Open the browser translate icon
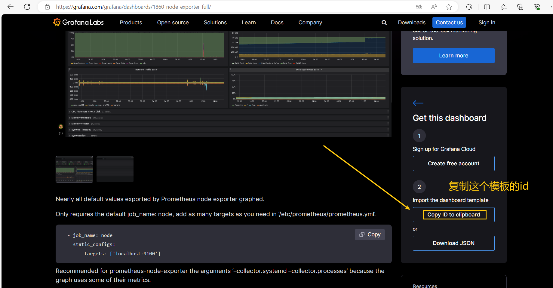553x288 pixels. click(x=419, y=7)
